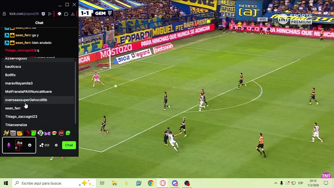This screenshot has height=188, width=334.
Task: Choose maravillayamila3 in the suggestion list
Action: click(39, 83)
